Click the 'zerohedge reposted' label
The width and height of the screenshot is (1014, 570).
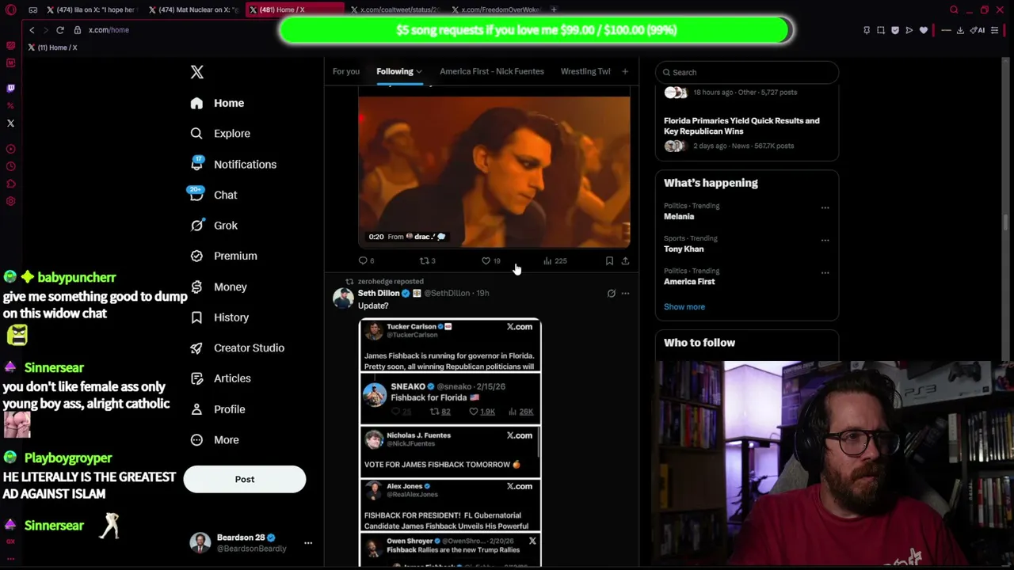coord(391,281)
